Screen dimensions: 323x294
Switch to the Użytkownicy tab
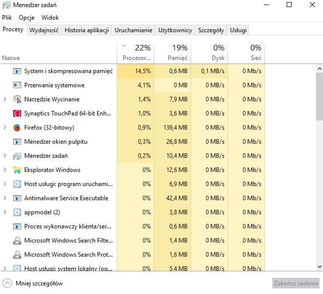click(x=175, y=30)
